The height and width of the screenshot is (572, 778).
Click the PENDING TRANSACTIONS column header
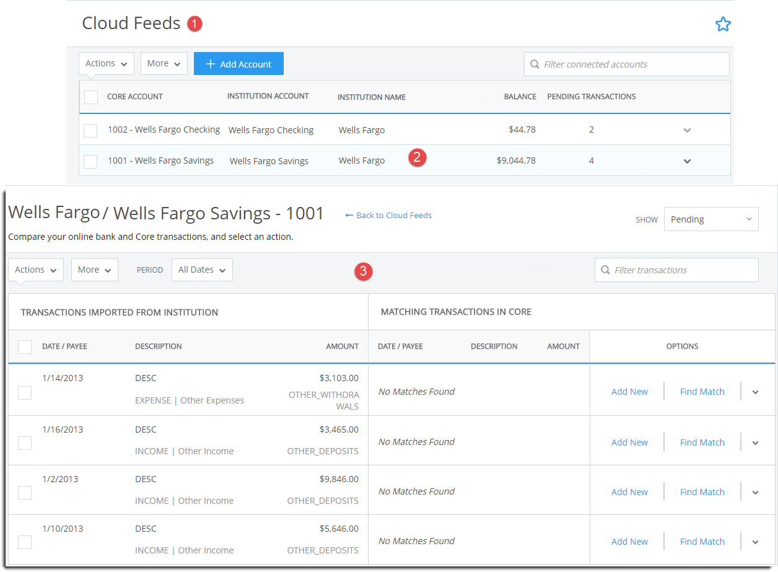(592, 97)
